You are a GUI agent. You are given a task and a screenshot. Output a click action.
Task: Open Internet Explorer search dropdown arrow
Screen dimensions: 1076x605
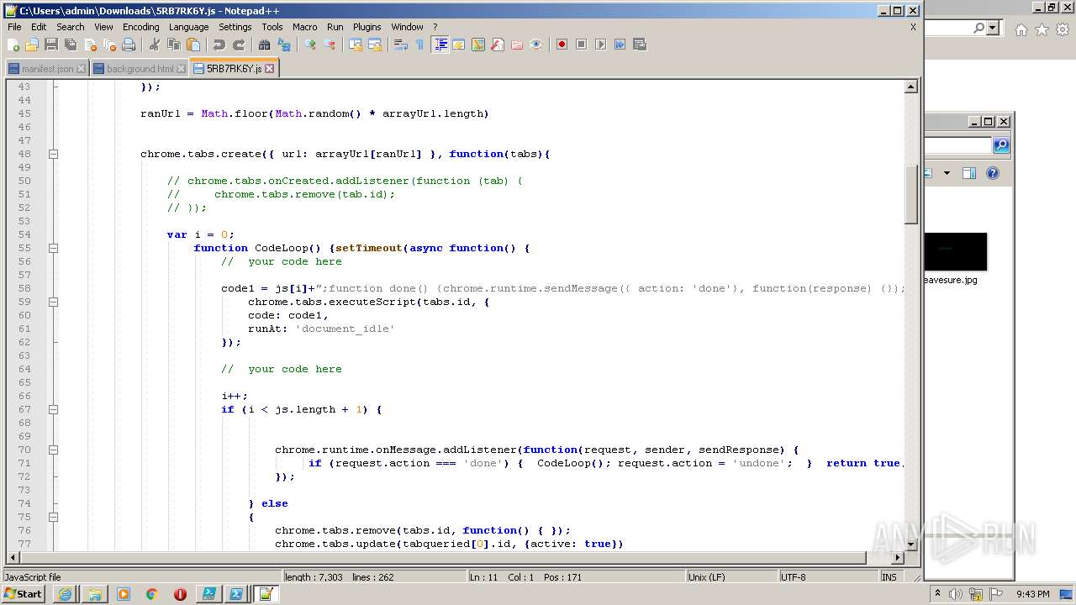pyautogui.click(x=993, y=28)
